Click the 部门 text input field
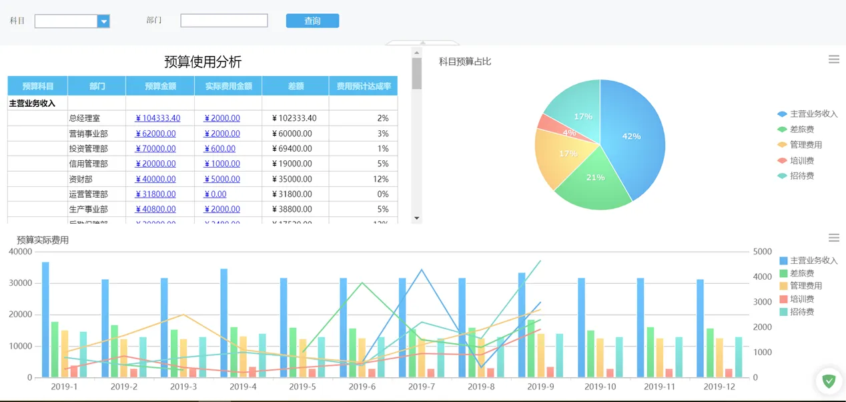This screenshot has height=402, width=846. (x=224, y=21)
